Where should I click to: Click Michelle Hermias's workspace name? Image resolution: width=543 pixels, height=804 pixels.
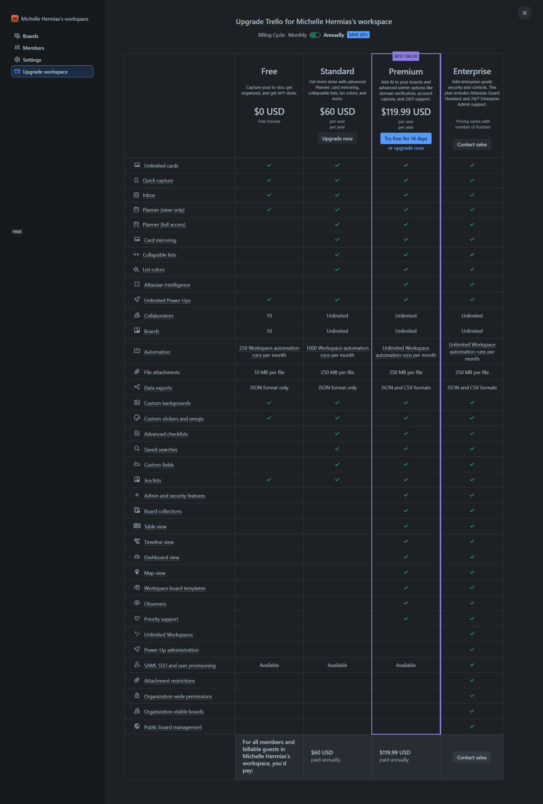pyautogui.click(x=55, y=19)
